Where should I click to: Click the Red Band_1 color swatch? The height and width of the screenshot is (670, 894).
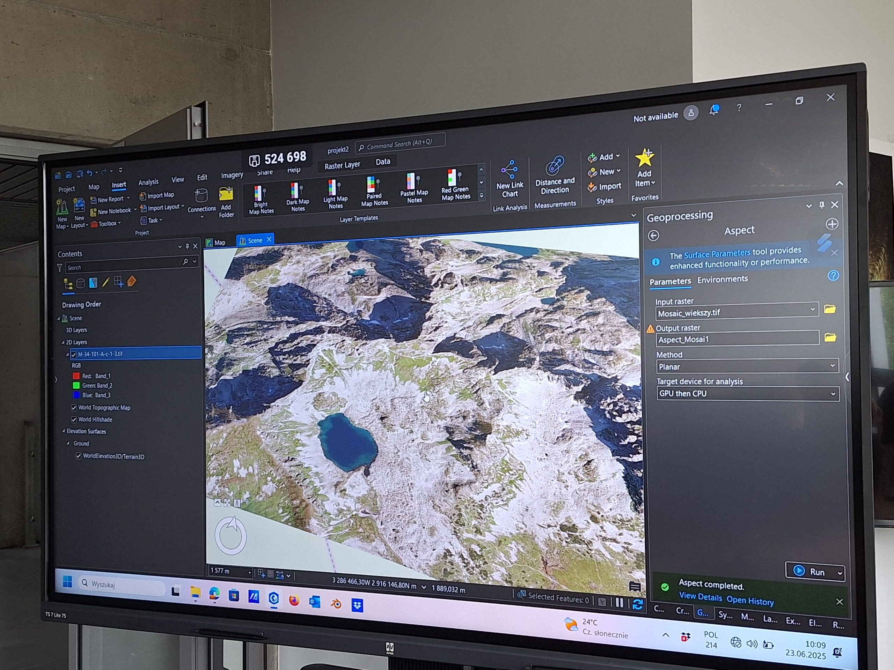point(75,376)
